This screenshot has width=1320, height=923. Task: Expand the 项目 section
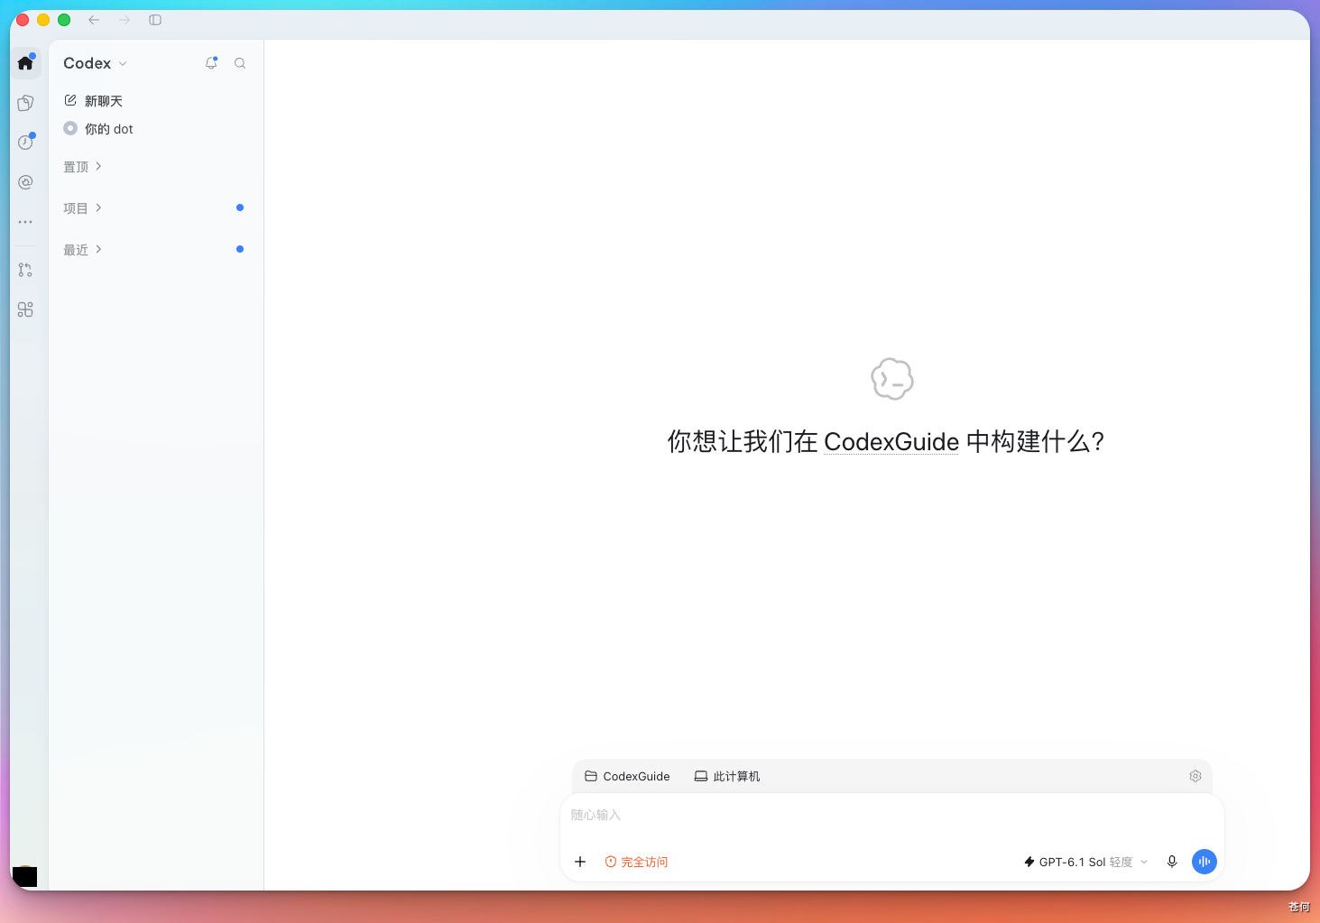[x=83, y=208]
